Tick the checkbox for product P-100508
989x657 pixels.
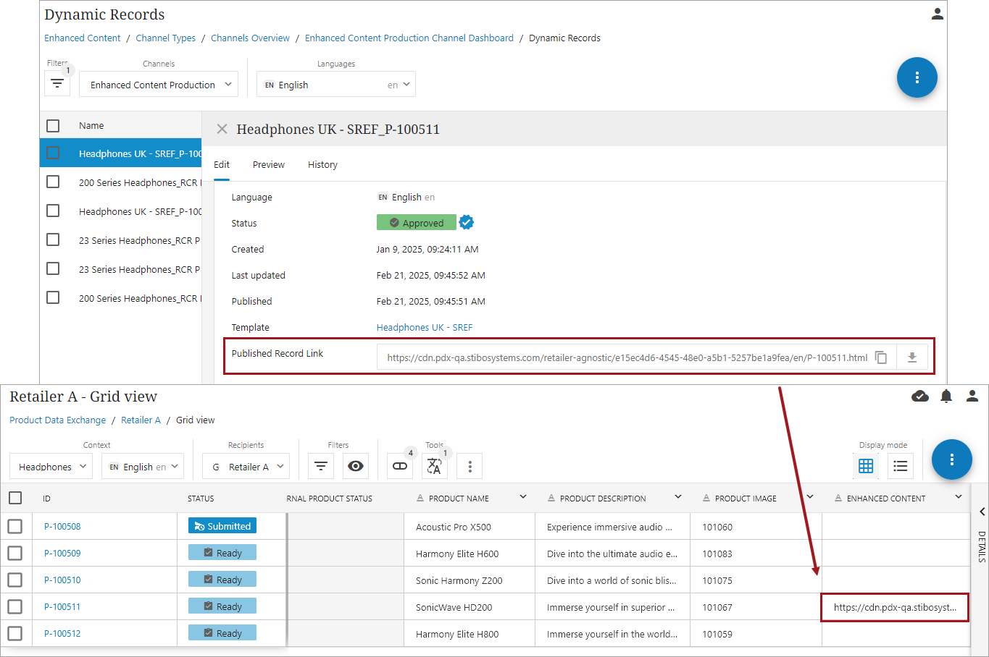point(15,527)
